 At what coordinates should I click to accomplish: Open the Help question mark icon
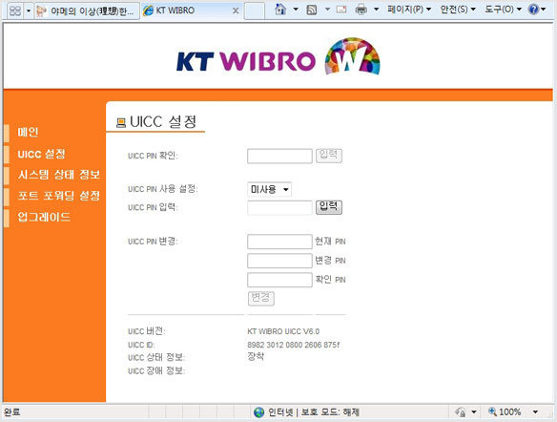coord(533,10)
